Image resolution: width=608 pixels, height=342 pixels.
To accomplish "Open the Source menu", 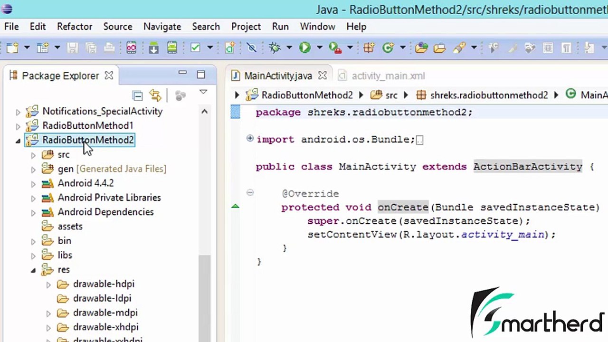I will point(118,27).
